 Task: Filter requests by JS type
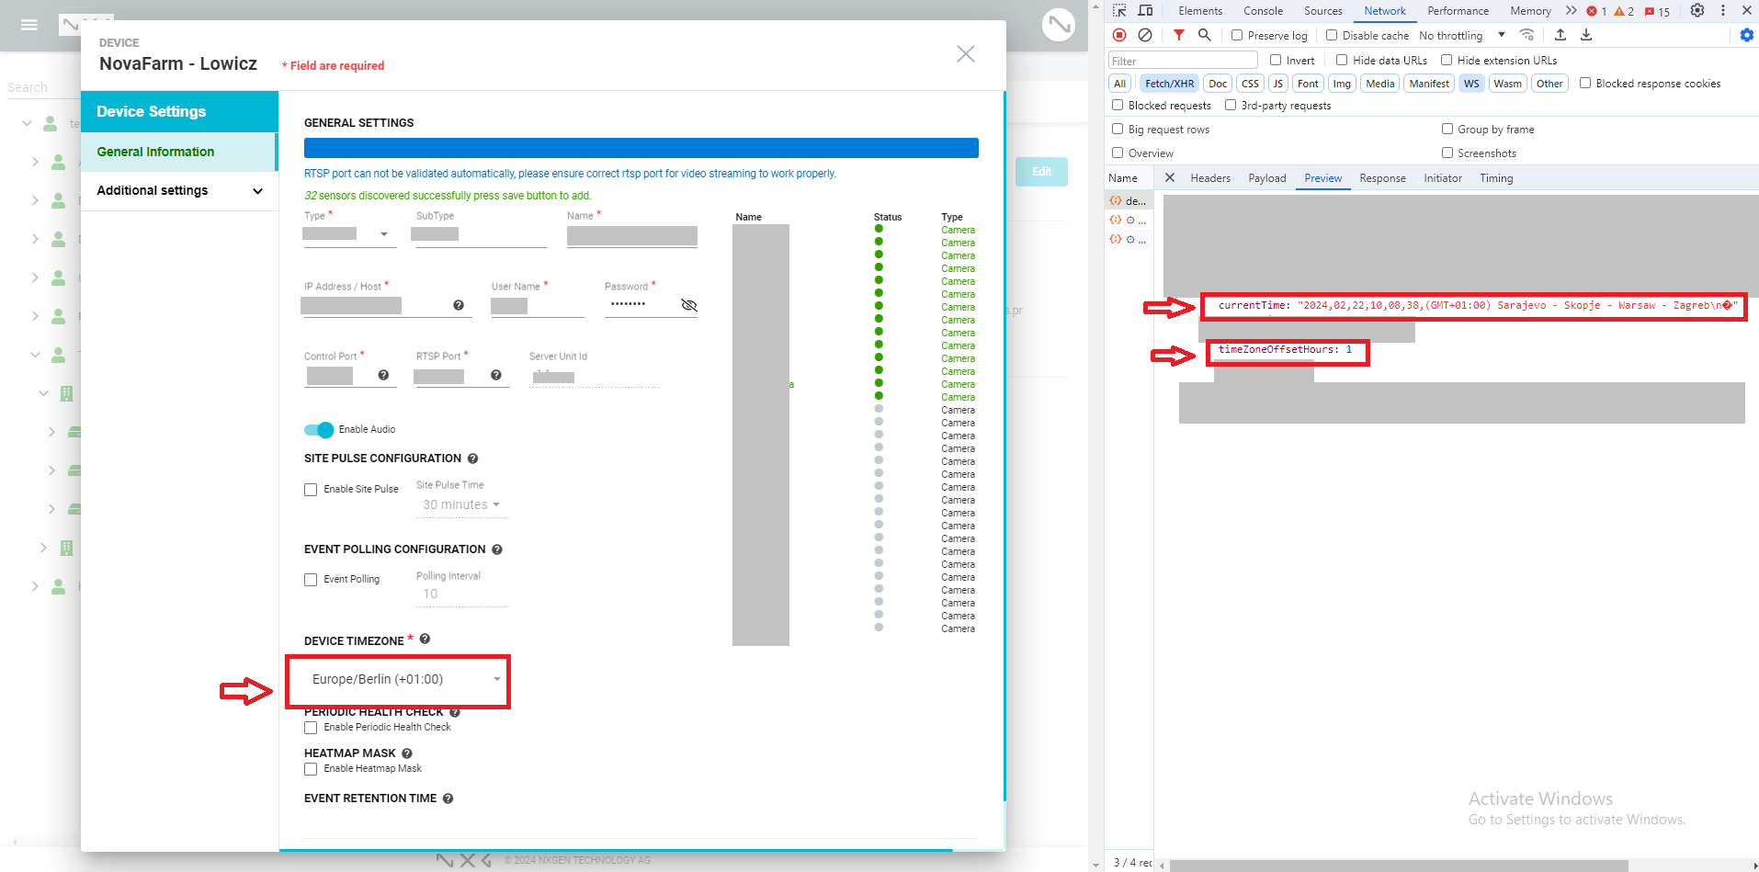pos(1277,84)
